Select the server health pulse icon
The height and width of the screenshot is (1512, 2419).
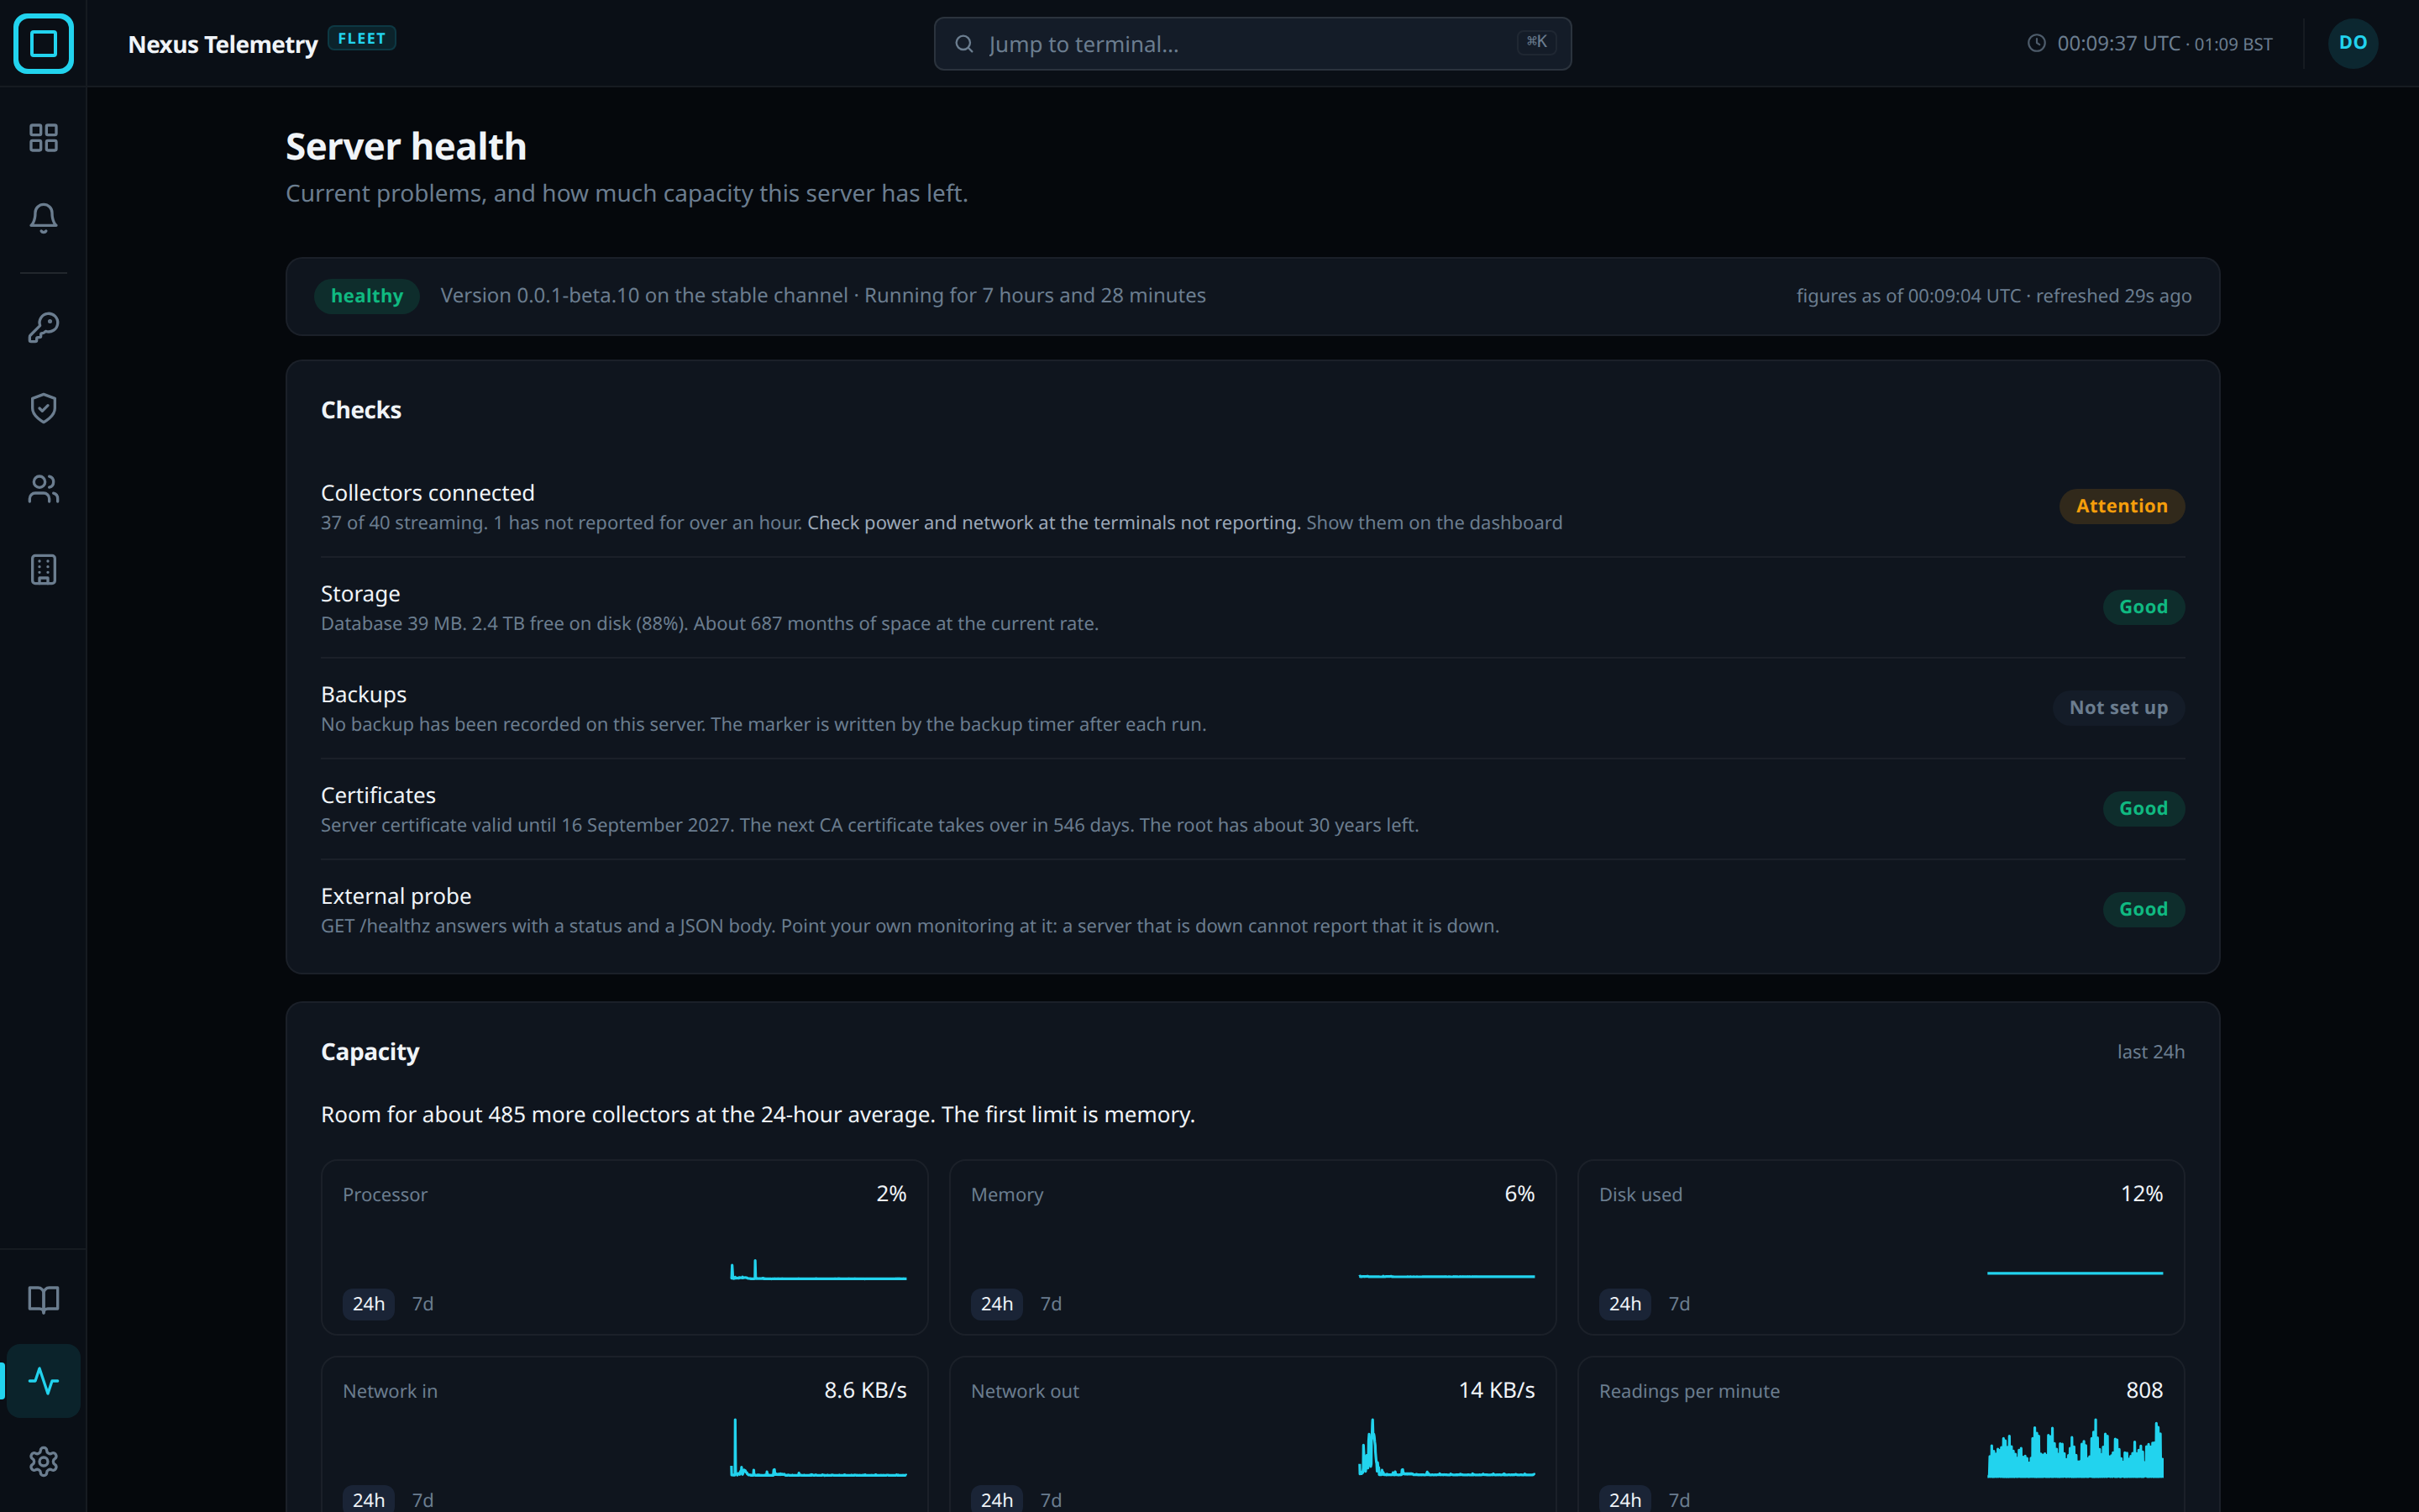click(43, 1380)
